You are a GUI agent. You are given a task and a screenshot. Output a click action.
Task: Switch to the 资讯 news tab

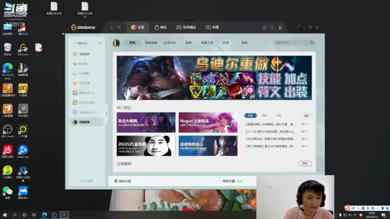coord(132,43)
